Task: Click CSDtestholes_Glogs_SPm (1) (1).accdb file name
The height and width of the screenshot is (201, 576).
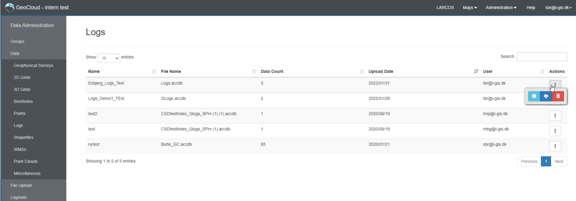Action: click(199, 114)
